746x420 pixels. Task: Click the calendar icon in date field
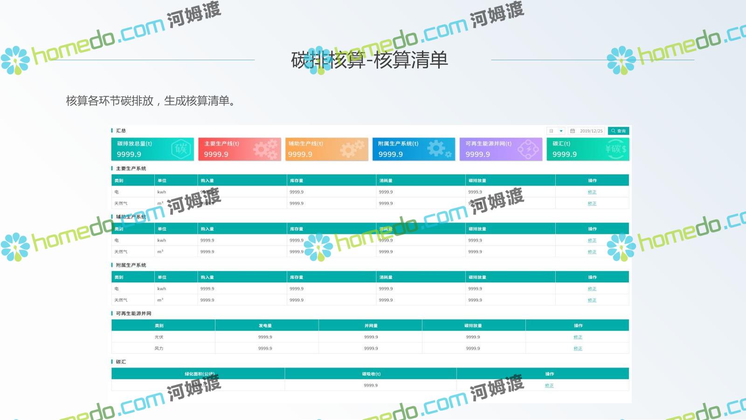click(573, 131)
